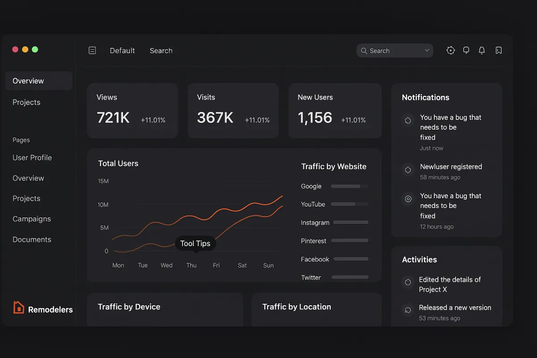Click the Tool Tips bubble on chart
This screenshot has width=537, height=358.
pos(196,243)
